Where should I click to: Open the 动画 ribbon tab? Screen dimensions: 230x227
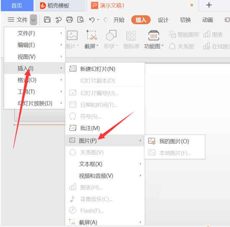(x=207, y=20)
